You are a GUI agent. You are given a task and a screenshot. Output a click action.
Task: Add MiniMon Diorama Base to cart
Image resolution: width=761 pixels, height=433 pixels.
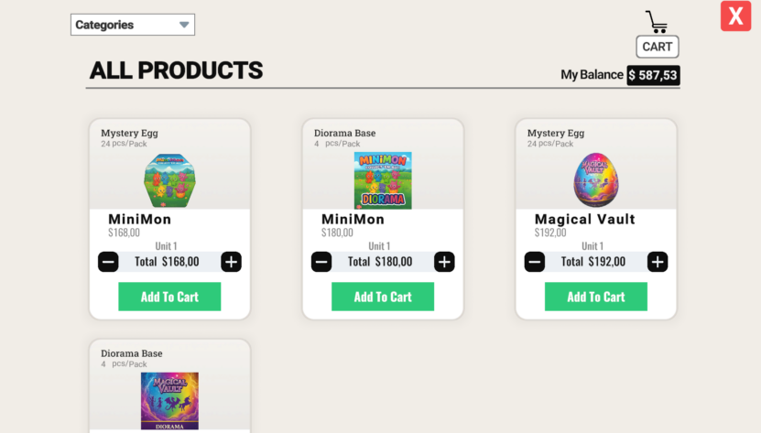click(383, 297)
